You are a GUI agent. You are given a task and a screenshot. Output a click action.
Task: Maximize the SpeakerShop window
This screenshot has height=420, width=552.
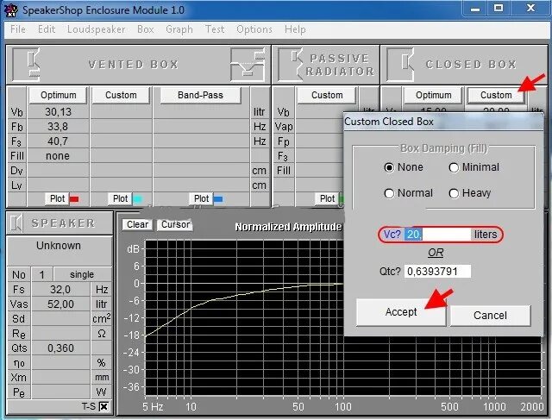(499, 9)
